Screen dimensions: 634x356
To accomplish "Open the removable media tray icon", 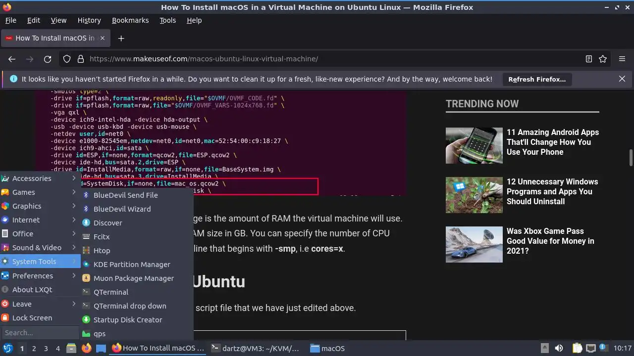I will pyautogui.click(x=544, y=349).
